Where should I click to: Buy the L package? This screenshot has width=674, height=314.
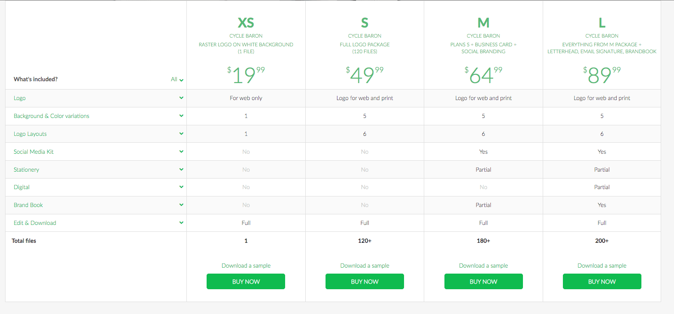(602, 281)
